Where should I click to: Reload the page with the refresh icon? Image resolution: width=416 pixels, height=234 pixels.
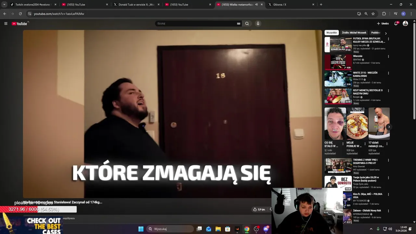(20, 14)
